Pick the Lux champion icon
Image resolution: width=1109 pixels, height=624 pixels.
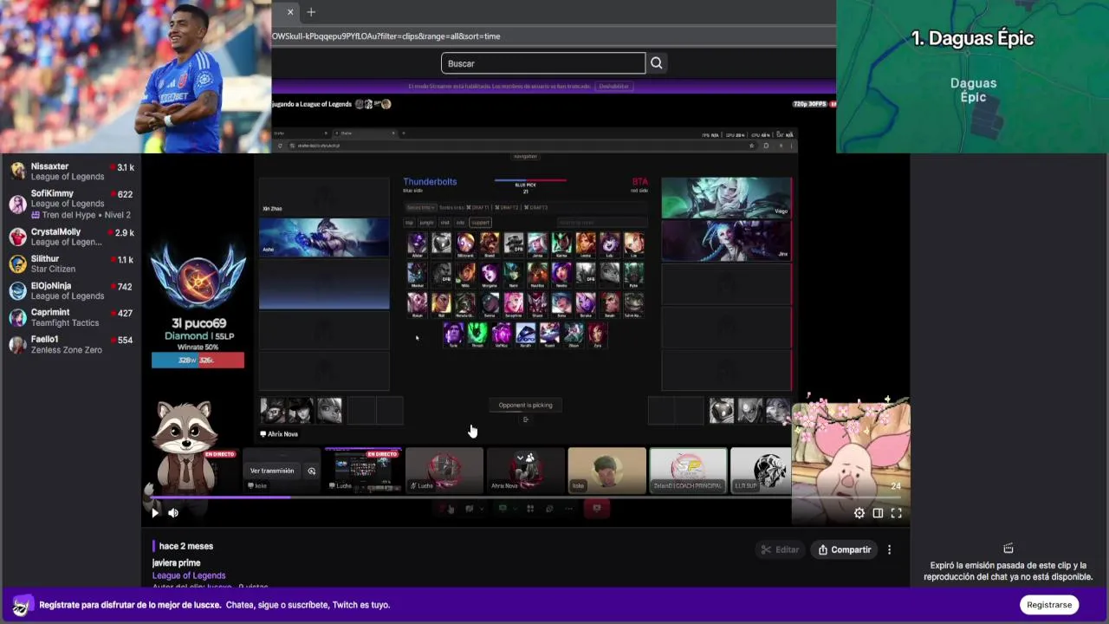pos(634,244)
